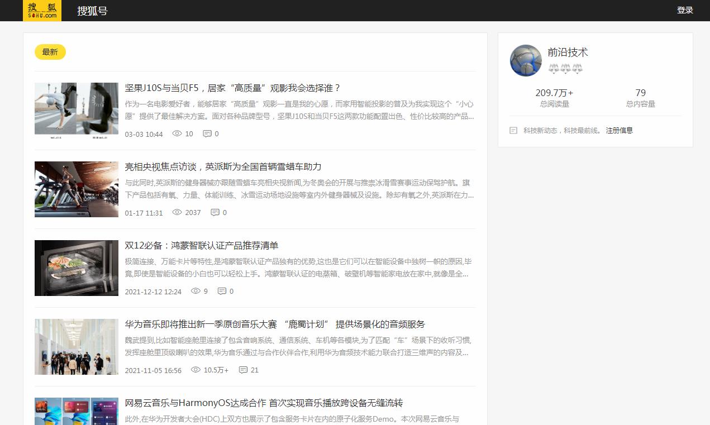This screenshot has width=710, height=425.
Task: Open the Sohu.com logo
Action: (x=42, y=11)
